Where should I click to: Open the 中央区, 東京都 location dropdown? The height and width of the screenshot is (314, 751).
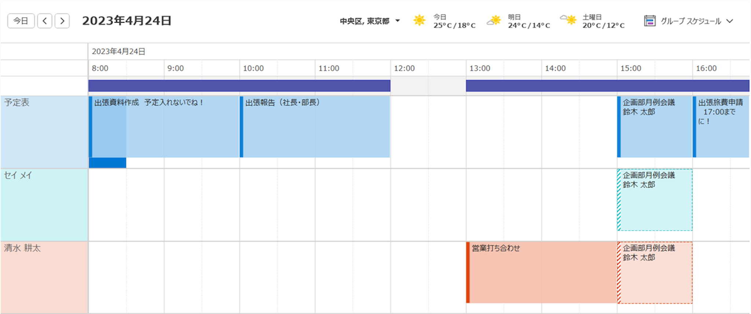(x=369, y=21)
